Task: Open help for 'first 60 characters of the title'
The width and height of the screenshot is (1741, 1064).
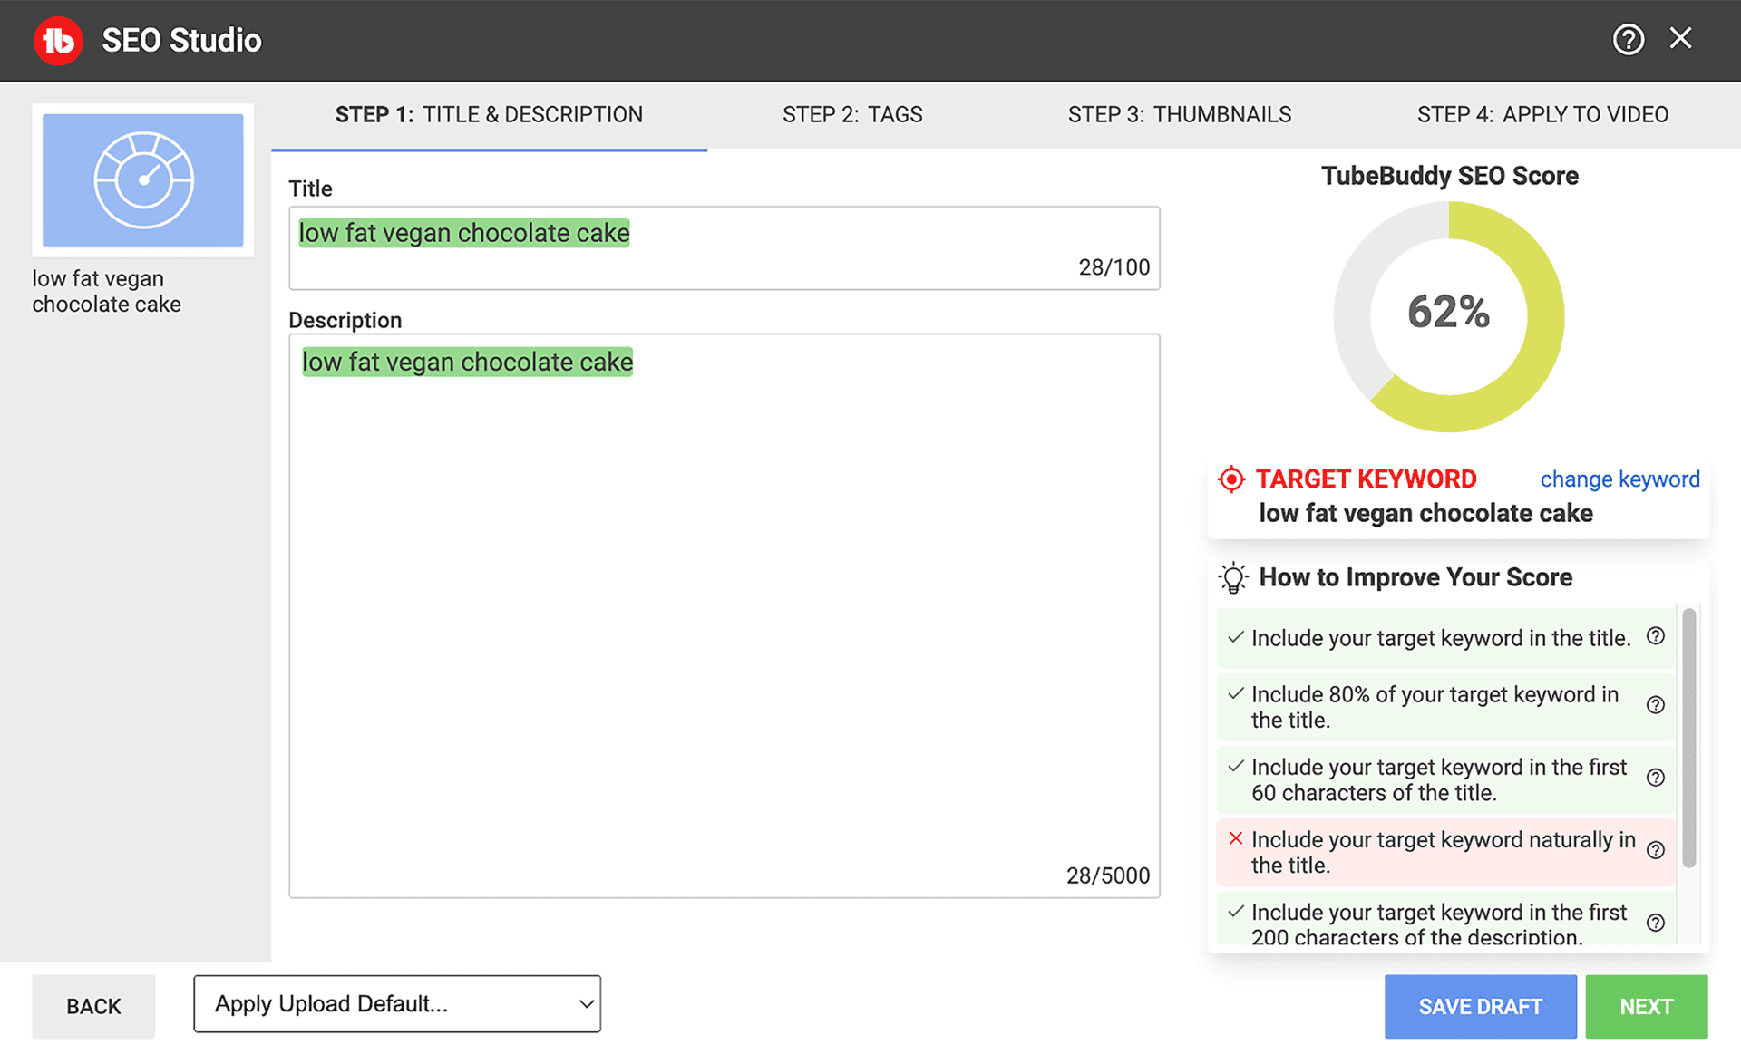Action: pyautogui.click(x=1656, y=778)
